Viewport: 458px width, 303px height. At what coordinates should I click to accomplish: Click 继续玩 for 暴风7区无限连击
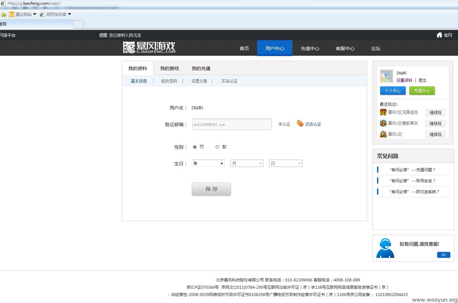pyautogui.click(x=436, y=113)
